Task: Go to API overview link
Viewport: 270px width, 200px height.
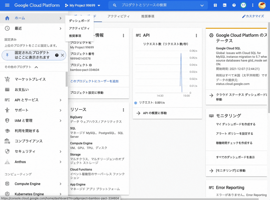Action: (155, 113)
